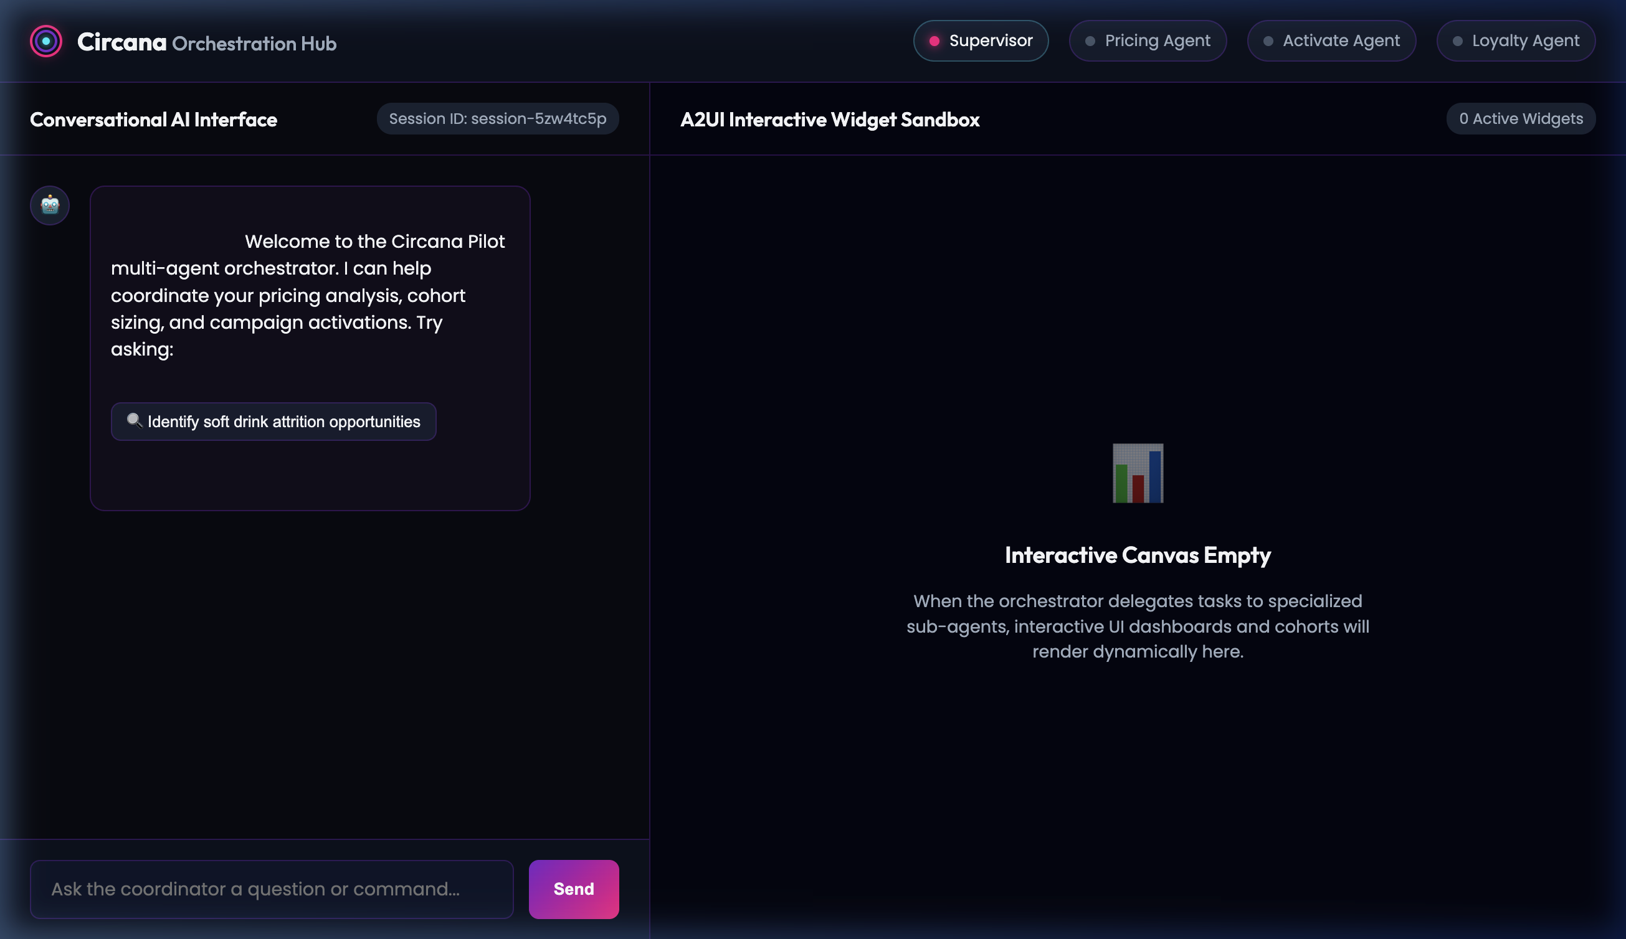
Task: Click the Send button
Action: 574,889
